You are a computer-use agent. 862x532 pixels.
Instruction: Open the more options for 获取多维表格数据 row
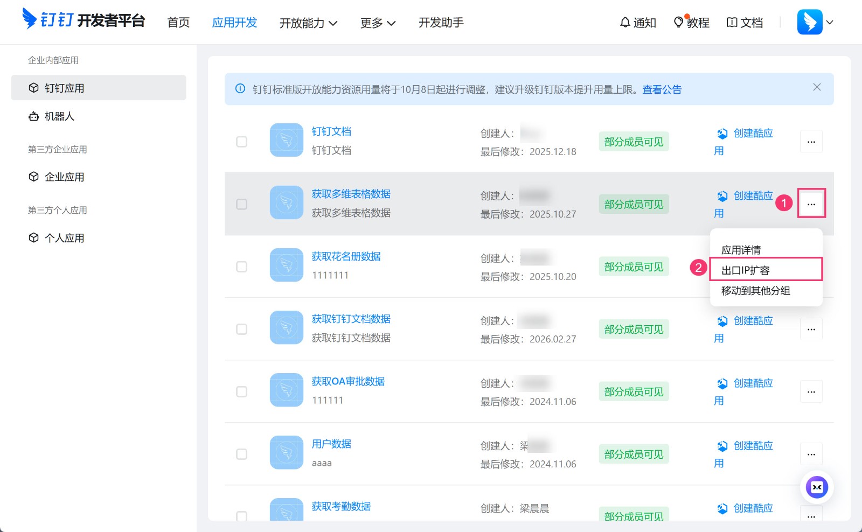pyautogui.click(x=811, y=204)
